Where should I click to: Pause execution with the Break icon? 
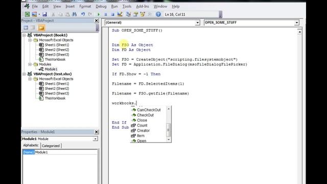pyautogui.click(x=106, y=14)
